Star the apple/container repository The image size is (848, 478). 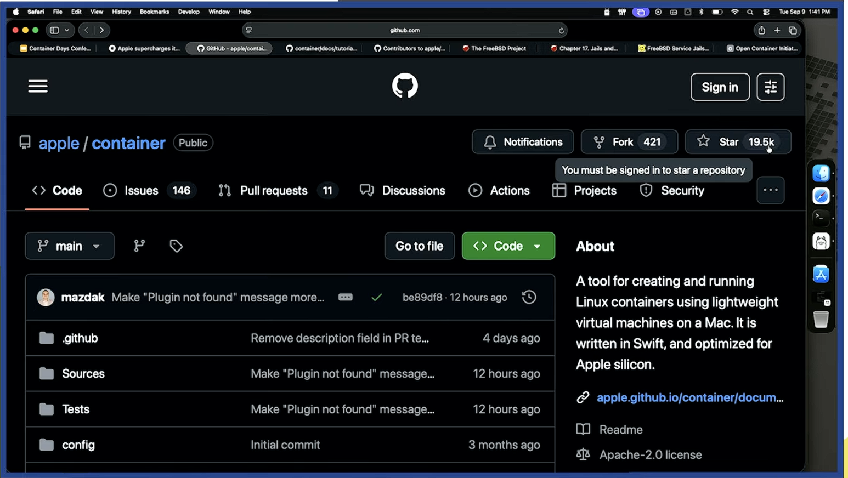pyautogui.click(x=738, y=142)
